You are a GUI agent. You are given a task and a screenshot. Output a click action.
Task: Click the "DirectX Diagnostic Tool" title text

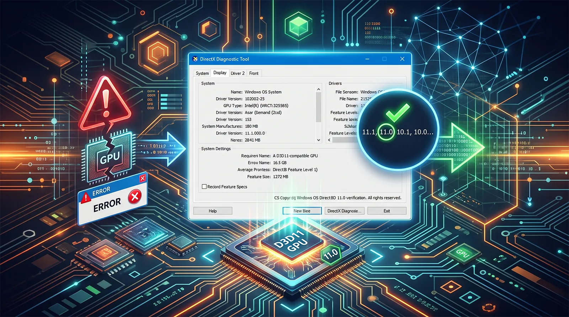224,59
